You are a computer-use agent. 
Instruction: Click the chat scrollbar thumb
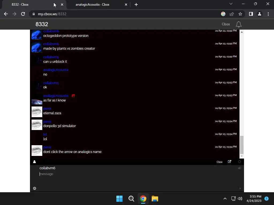coord(242,145)
